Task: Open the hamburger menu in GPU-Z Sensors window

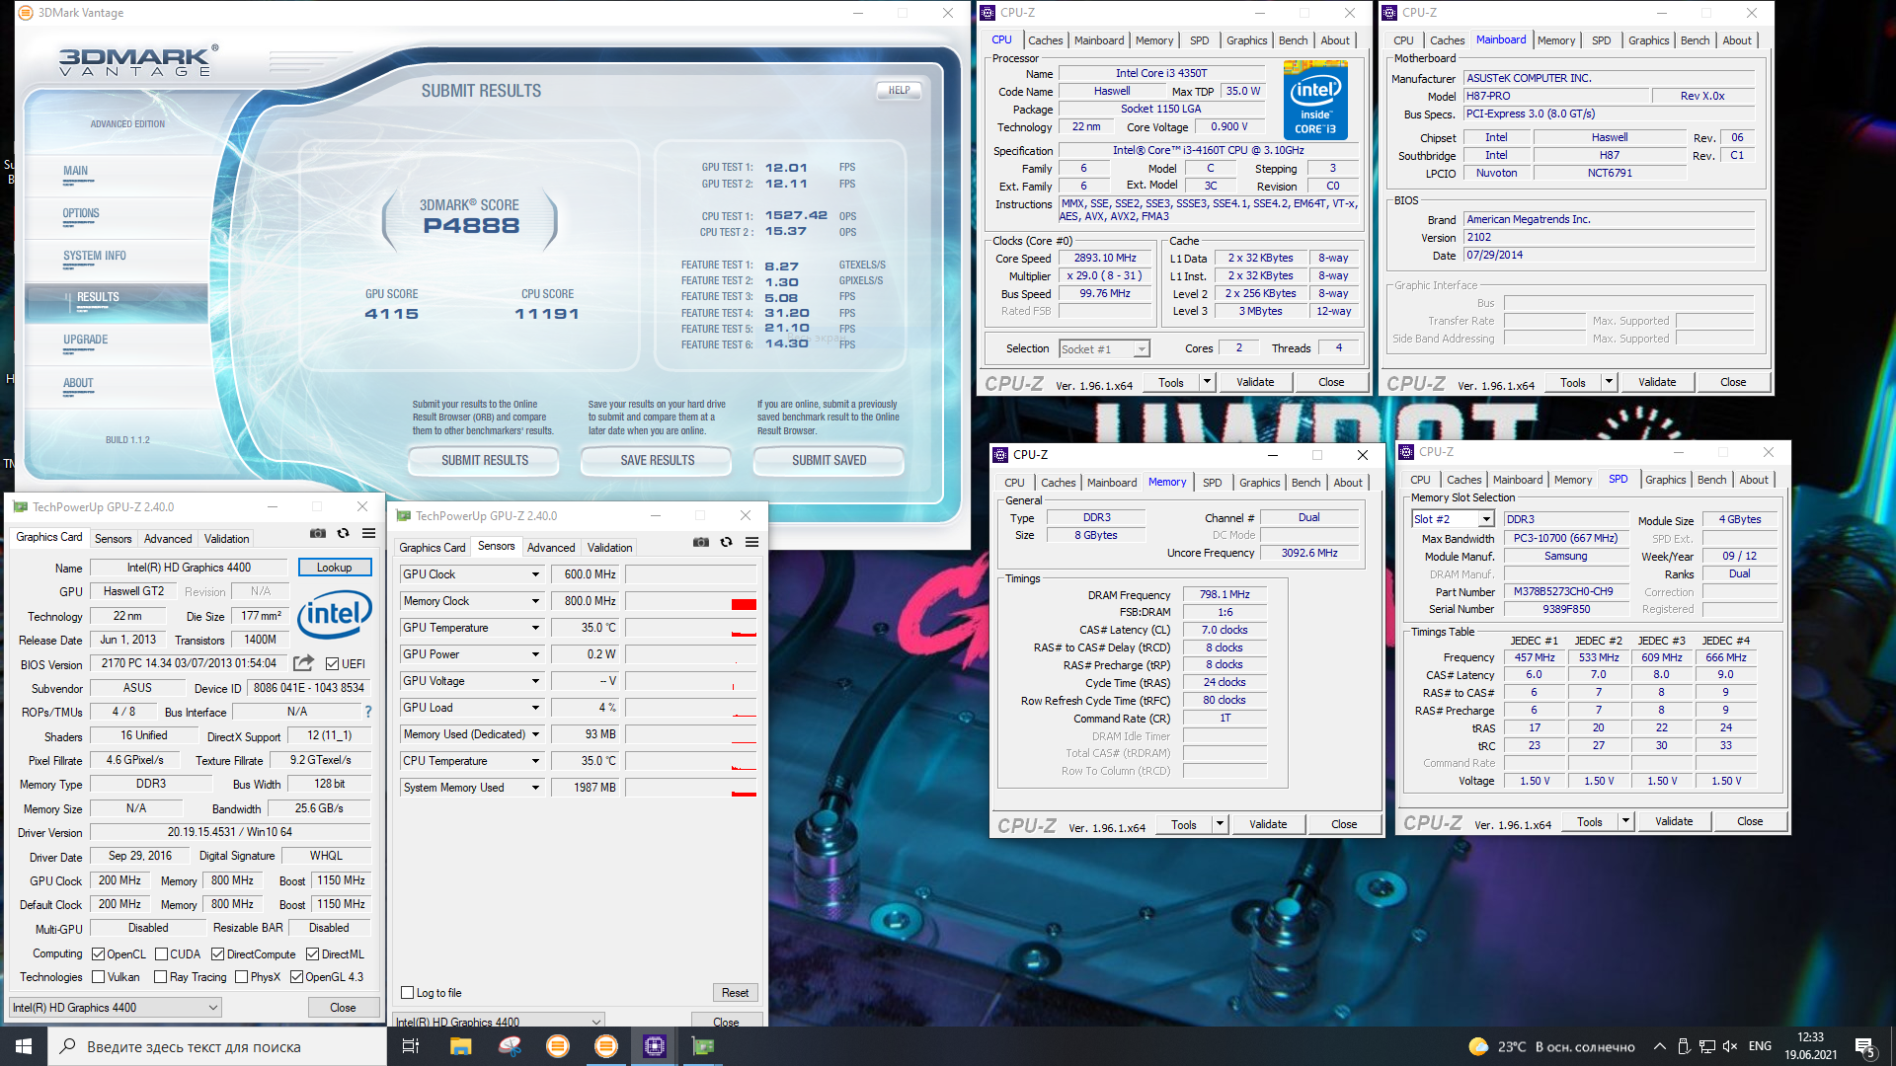Action: [751, 542]
